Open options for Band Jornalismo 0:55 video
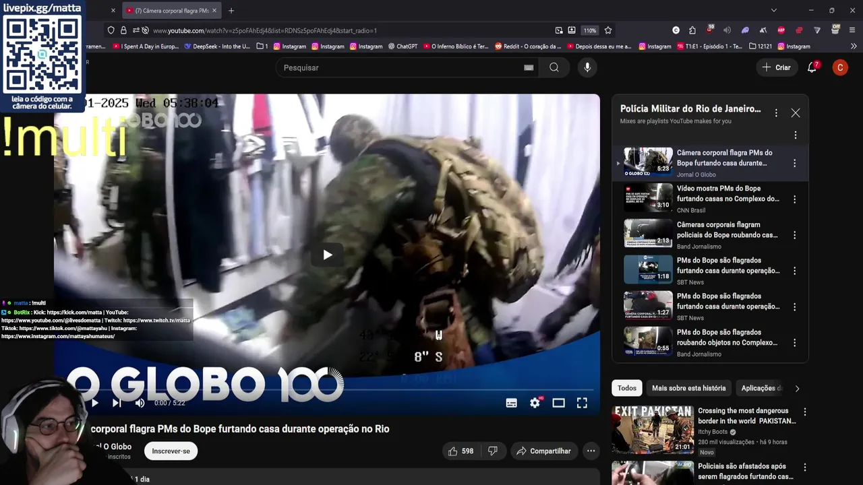This screenshot has height=485, width=863. coord(794,343)
